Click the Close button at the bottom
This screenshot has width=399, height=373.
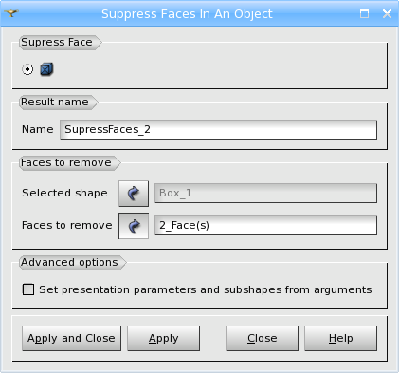(262, 338)
